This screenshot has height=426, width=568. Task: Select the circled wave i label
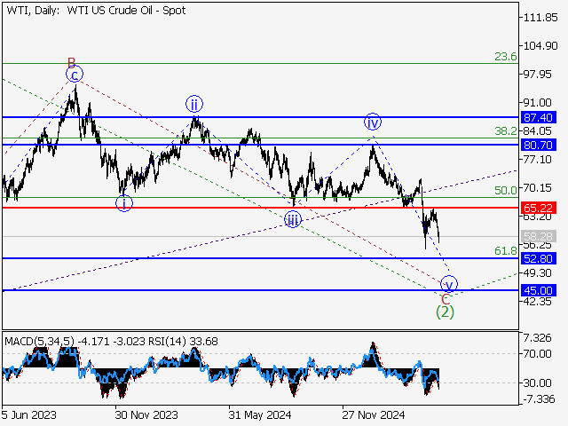pos(124,203)
